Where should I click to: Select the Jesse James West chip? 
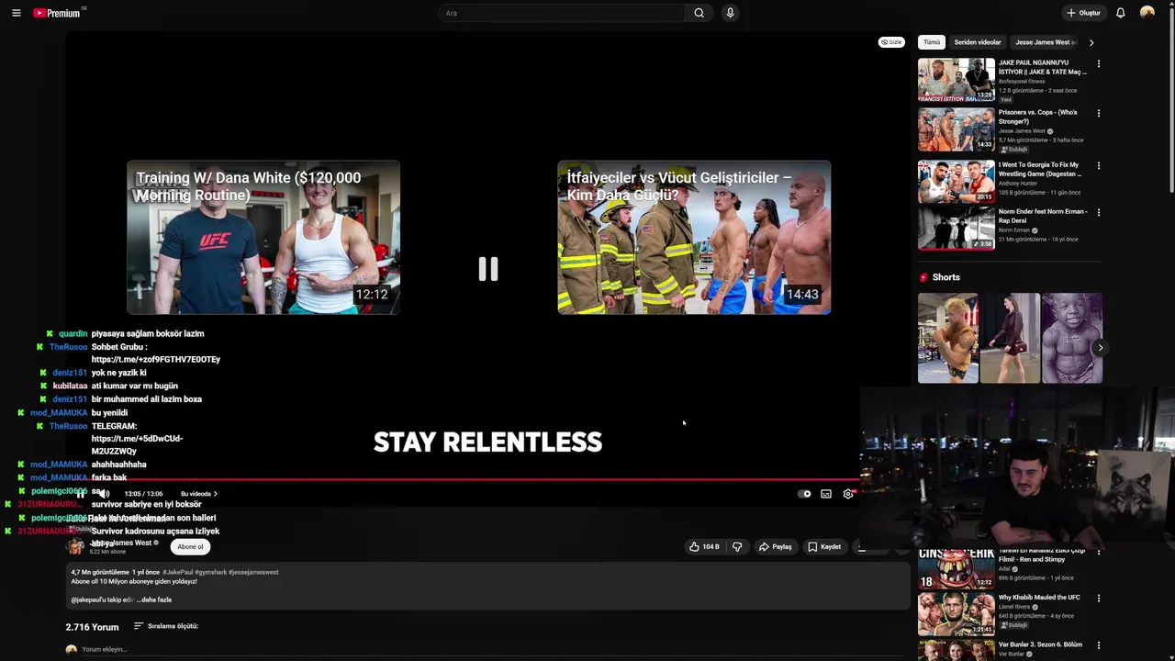[x=1045, y=42]
